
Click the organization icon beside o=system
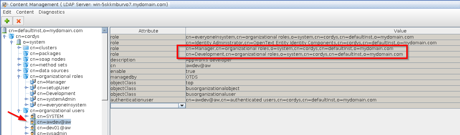coord(19,42)
